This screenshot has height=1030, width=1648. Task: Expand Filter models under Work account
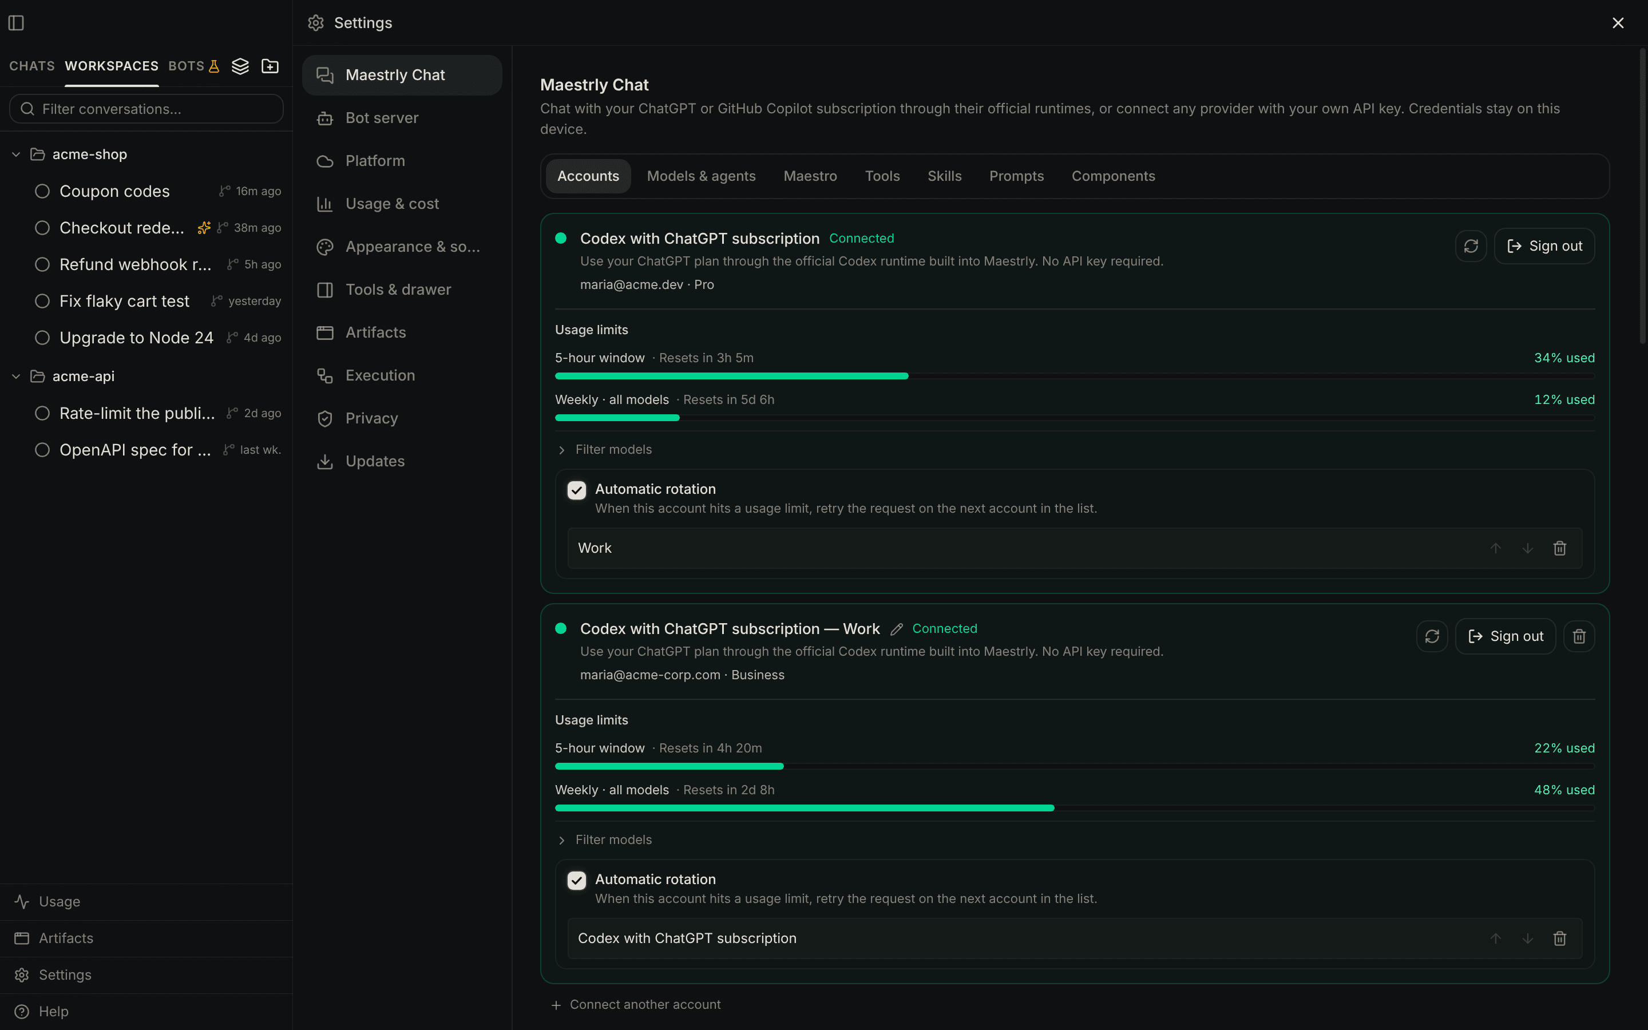tap(605, 840)
